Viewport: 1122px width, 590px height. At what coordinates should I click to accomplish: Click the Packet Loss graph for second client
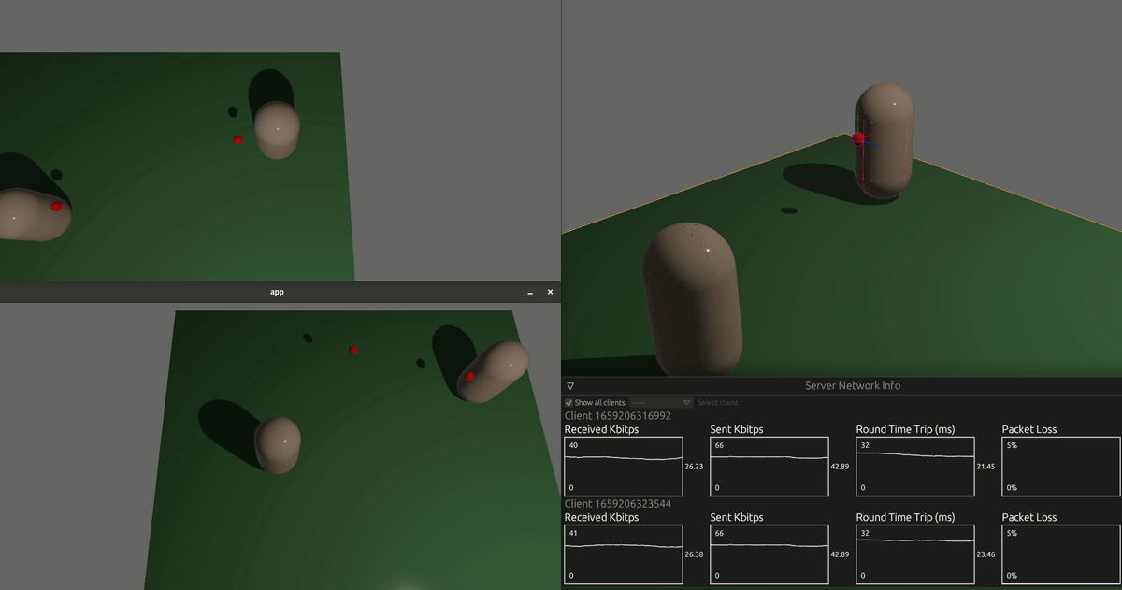point(1059,553)
